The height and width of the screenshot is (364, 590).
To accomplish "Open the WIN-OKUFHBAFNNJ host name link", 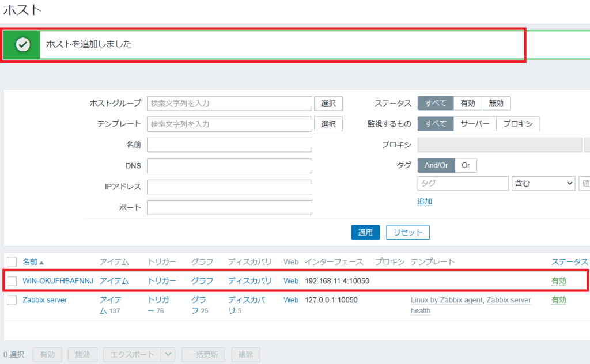I will pos(58,280).
